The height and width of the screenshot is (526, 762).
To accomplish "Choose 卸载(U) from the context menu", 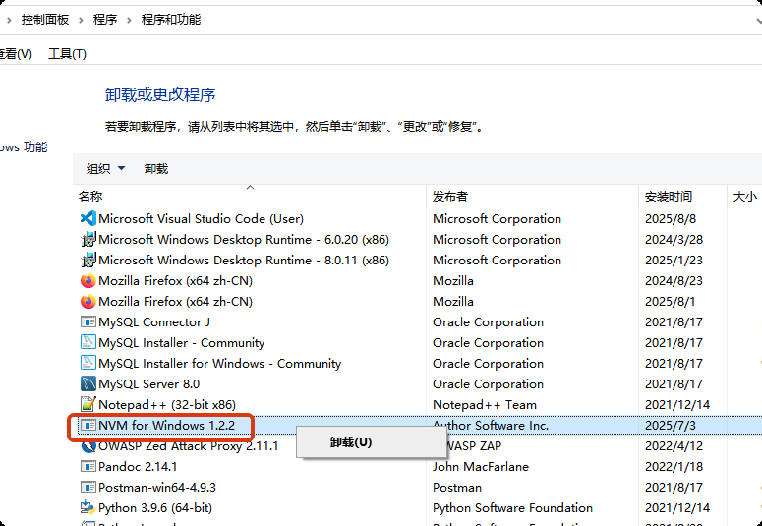I will [372, 441].
